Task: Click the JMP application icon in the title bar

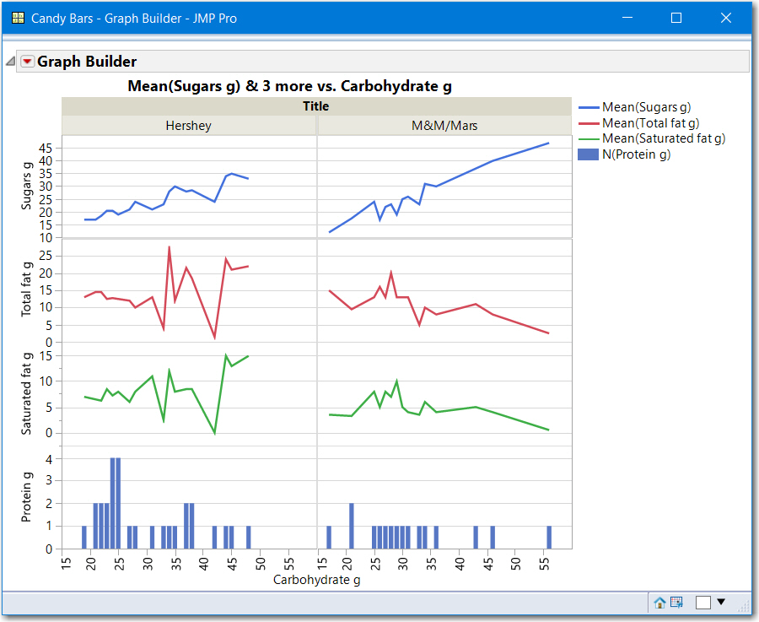Action: (x=16, y=17)
